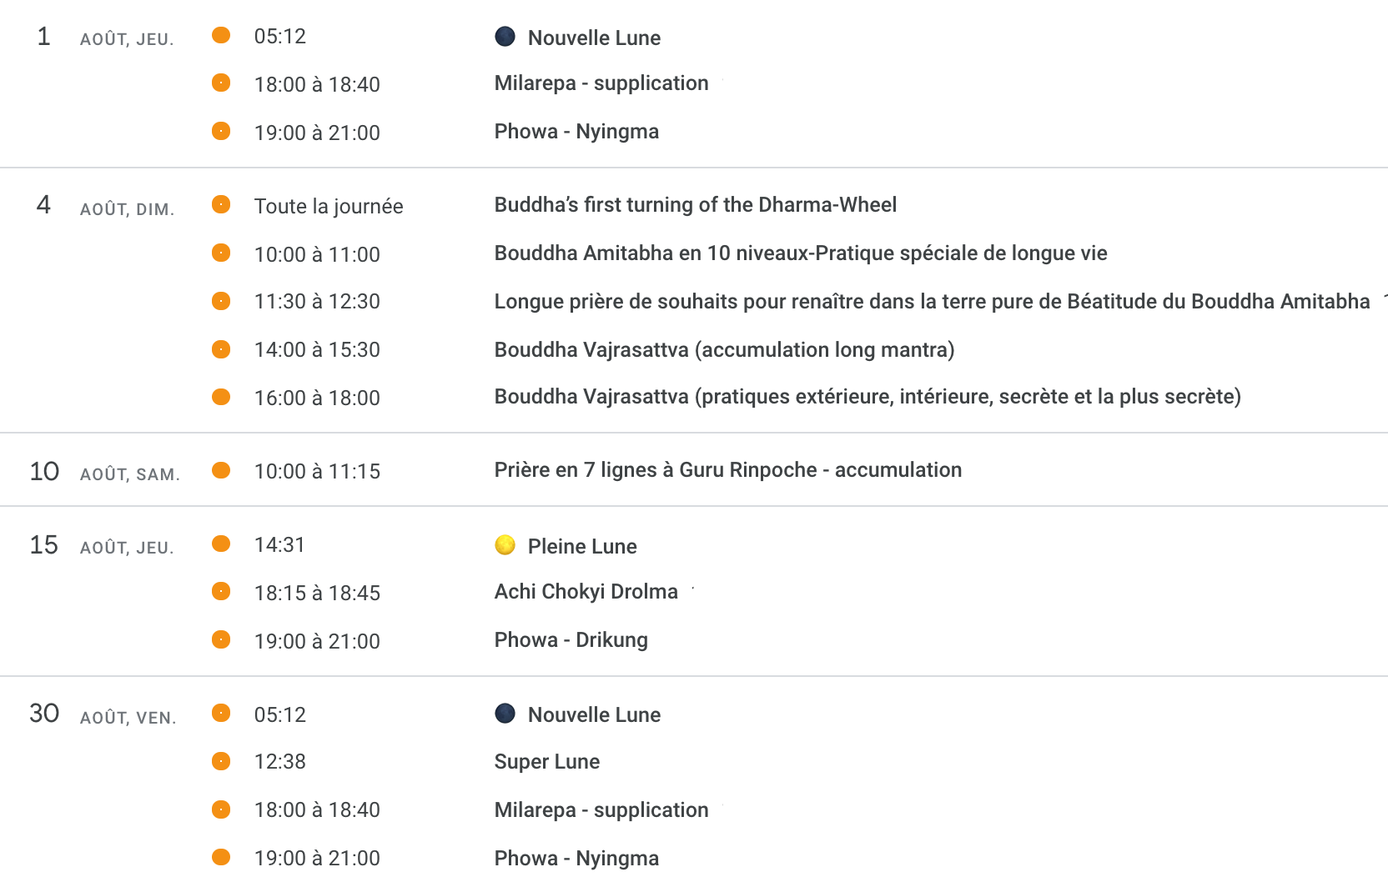Open the Super Lune event

click(546, 762)
